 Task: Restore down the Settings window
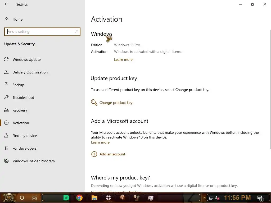253,4
